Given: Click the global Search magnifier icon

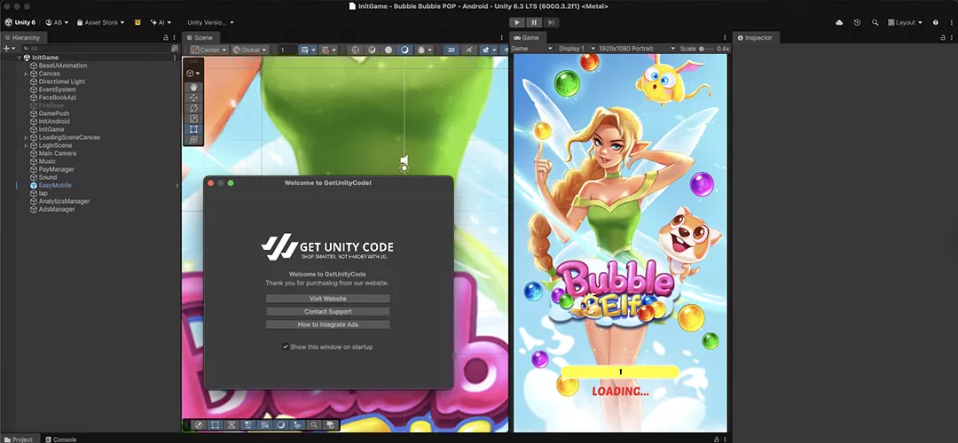Looking at the screenshot, I should point(876,22).
